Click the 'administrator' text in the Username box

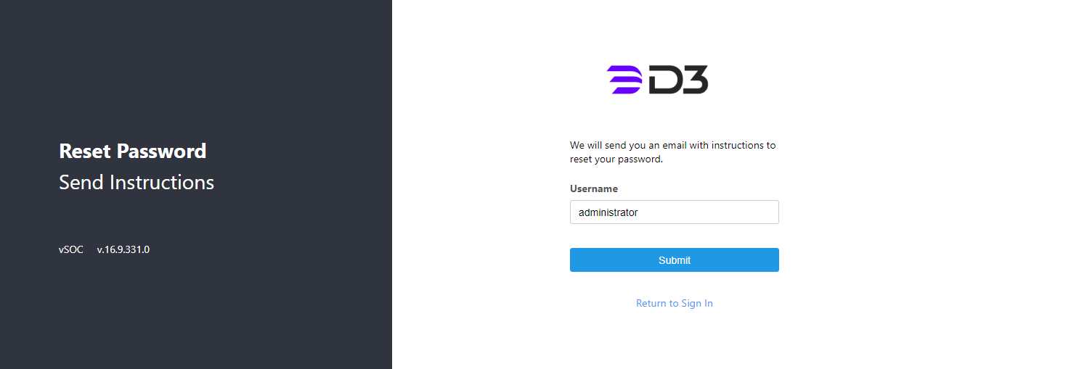click(608, 212)
